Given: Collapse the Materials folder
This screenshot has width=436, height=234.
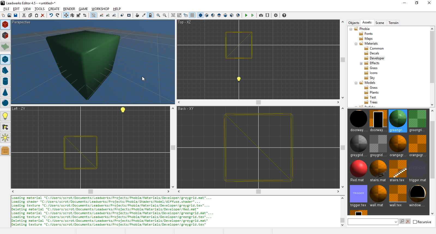Looking at the screenshot, I should click(356, 44).
